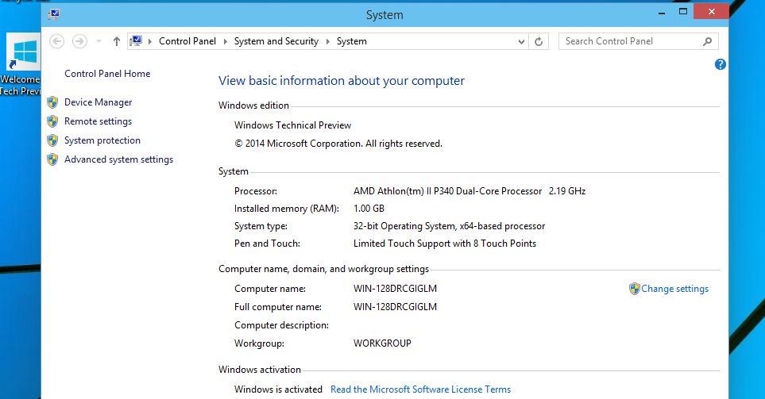Go up one level with Up arrow
765x399 pixels.
[x=116, y=41]
